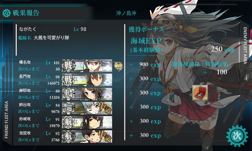The image size is (252, 151).
Task: Click the fleet name 大鳳を可愛がり隊
Action: (51, 38)
